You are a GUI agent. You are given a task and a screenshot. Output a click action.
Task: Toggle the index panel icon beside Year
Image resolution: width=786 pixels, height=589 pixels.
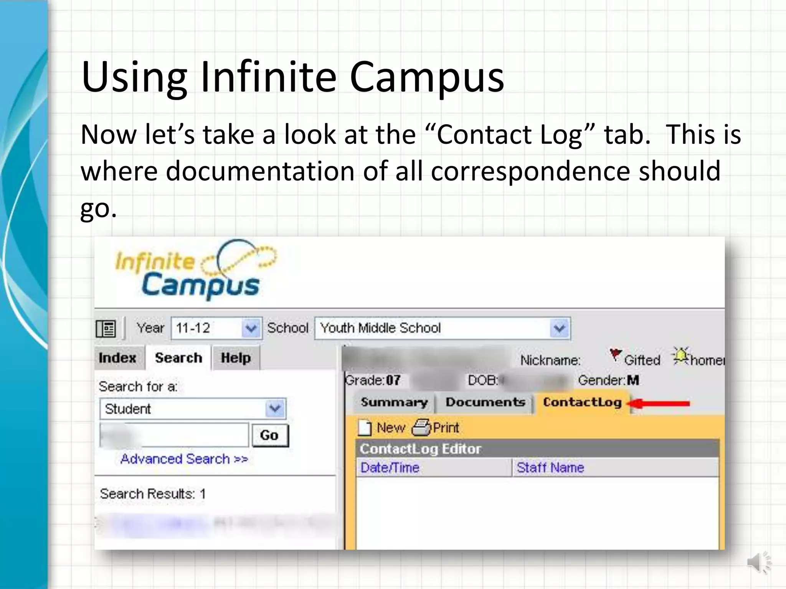(106, 329)
